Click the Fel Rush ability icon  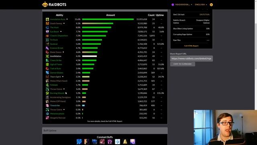point(47,40)
